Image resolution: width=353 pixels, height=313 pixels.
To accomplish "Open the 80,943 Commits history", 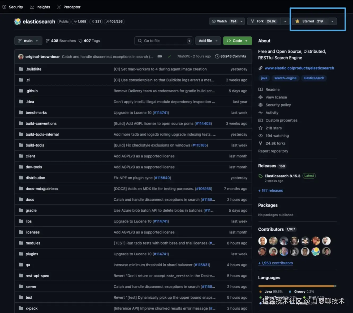I will 230,56.
